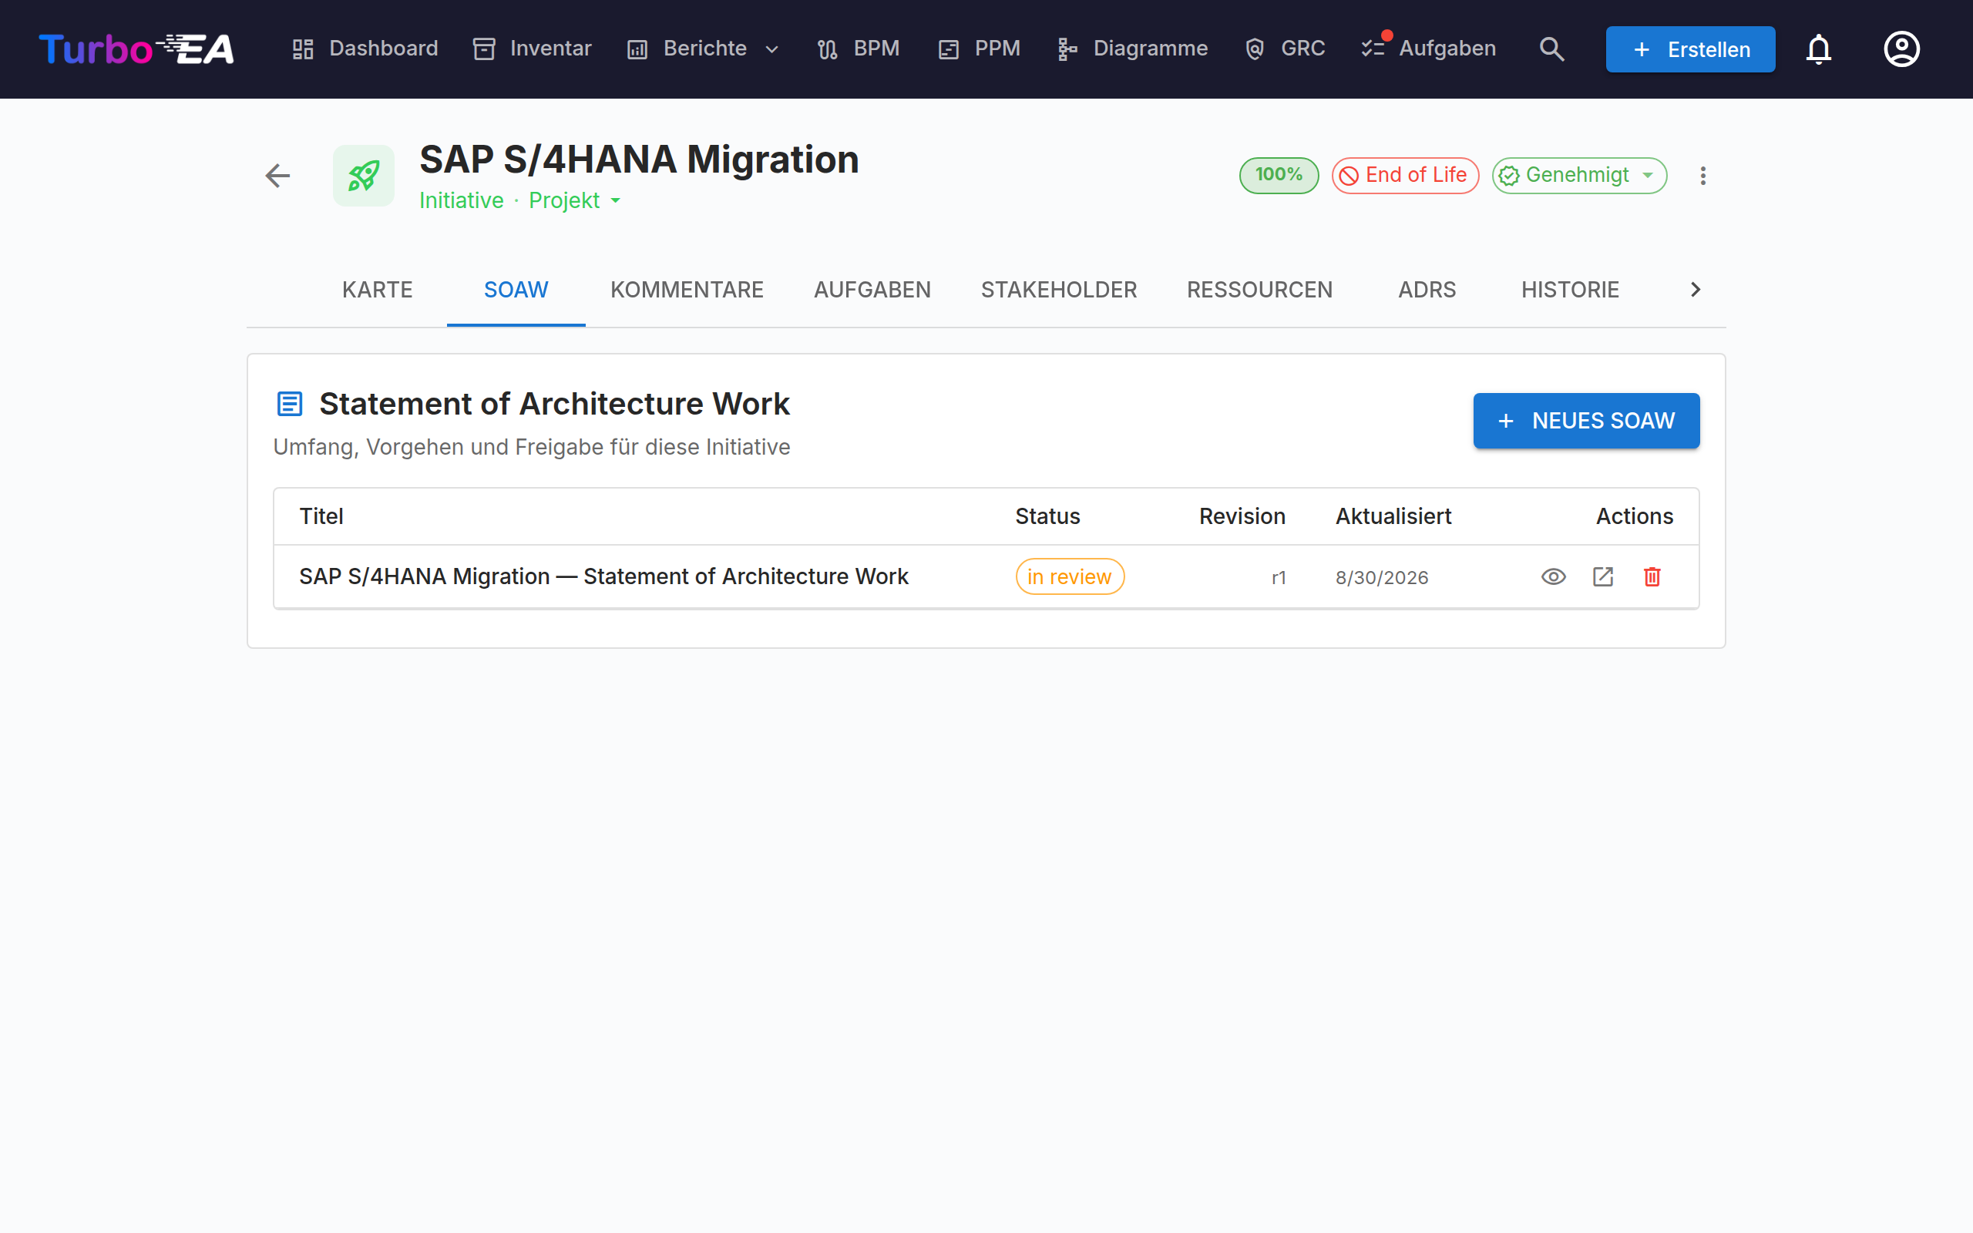1973x1233 pixels.
Task: Select the SOAW tab
Action: pos(516,291)
